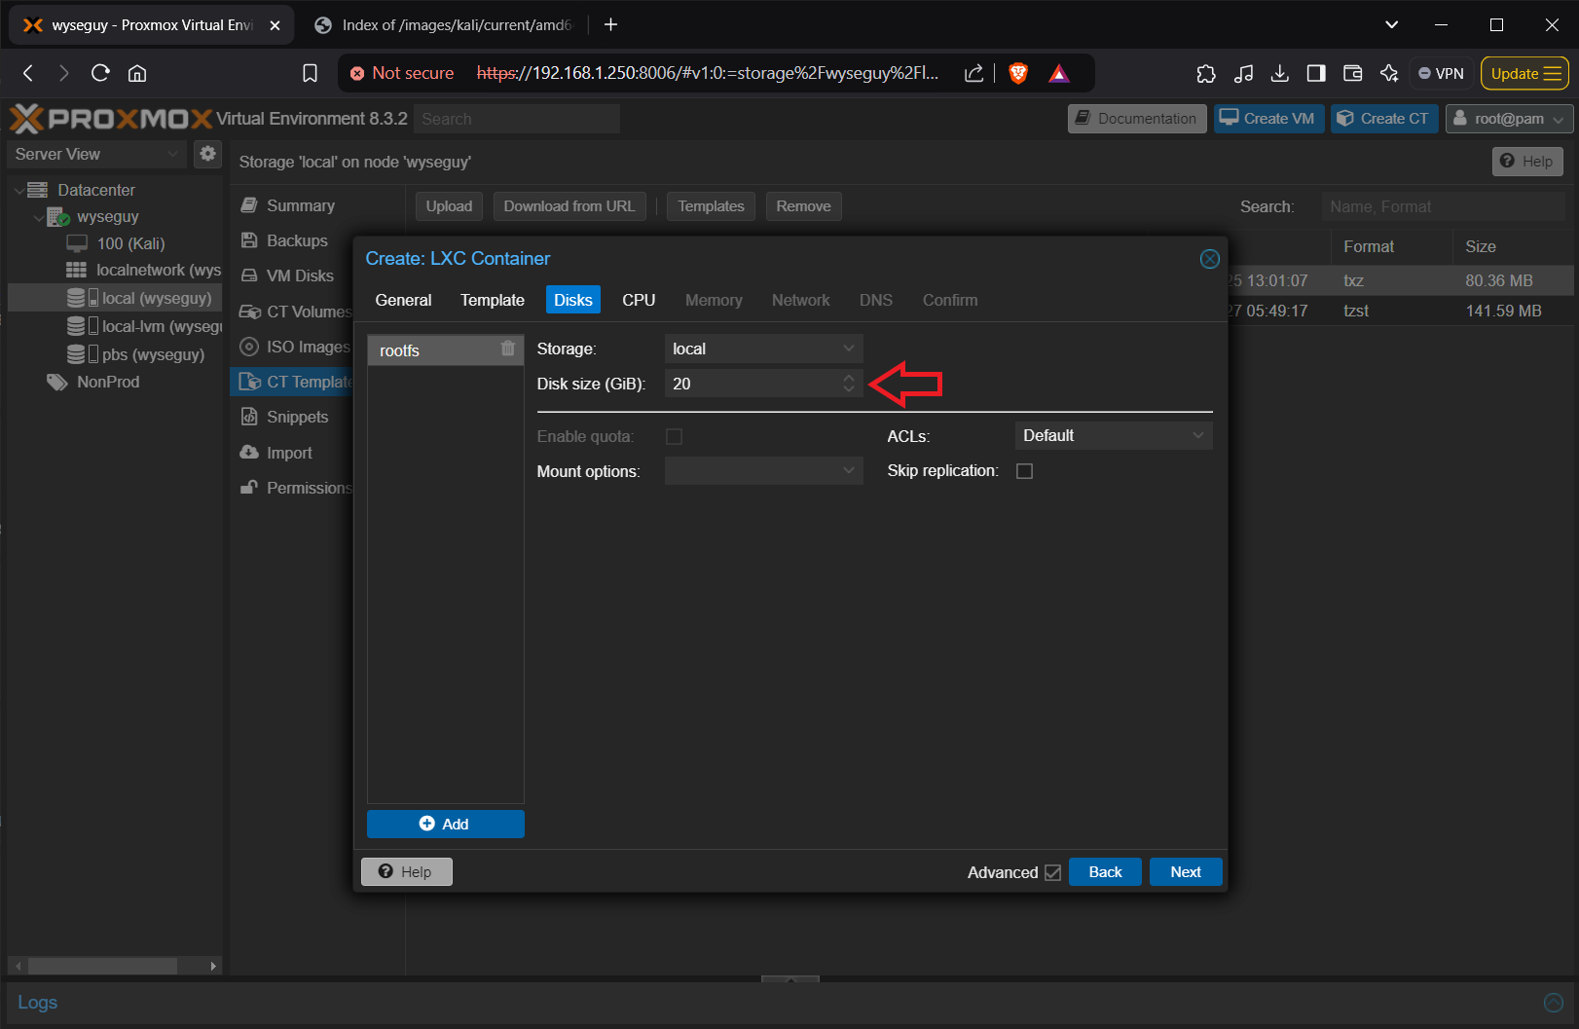Open Documentation button

(x=1137, y=119)
